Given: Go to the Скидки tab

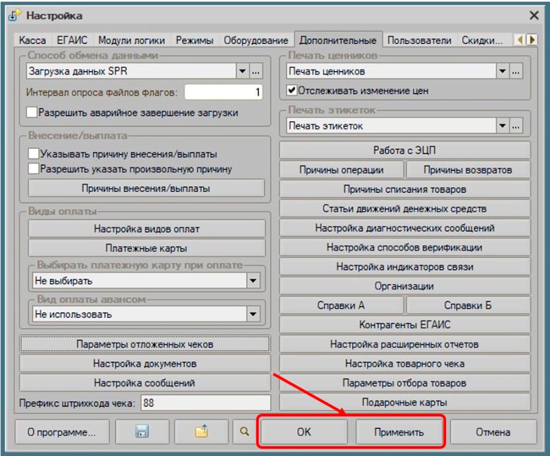Looking at the screenshot, I should click(x=482, y=40).
